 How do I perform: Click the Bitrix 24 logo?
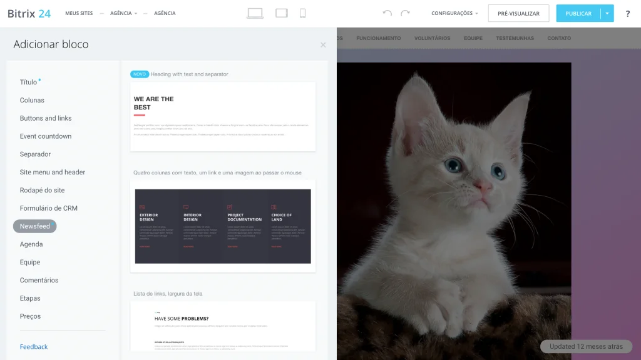point(29,14)
